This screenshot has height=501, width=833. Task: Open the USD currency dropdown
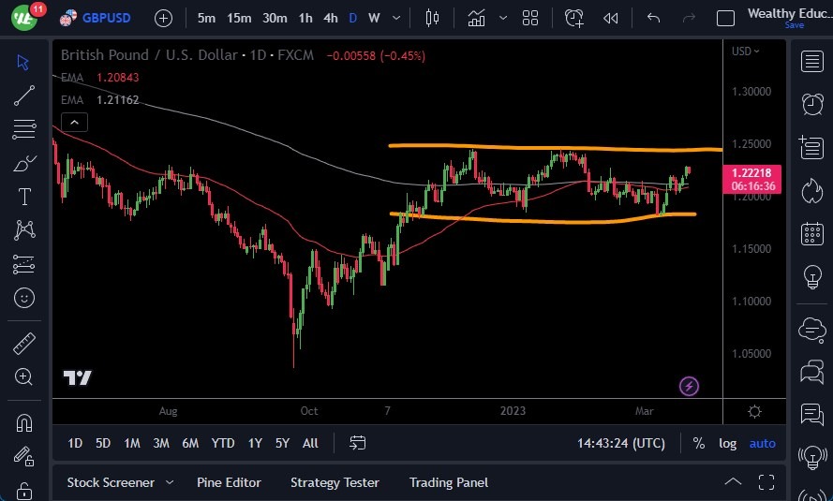(x=746, y=52)
